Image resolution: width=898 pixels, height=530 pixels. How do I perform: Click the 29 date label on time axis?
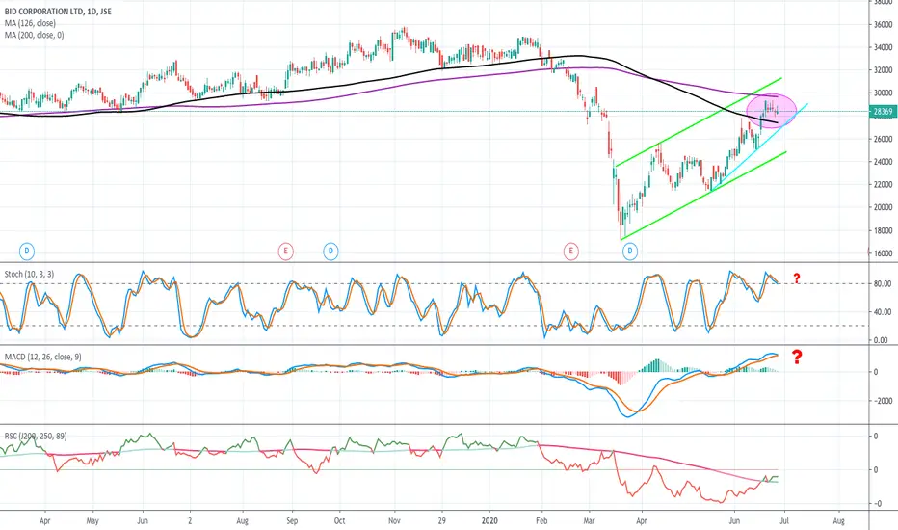pyautogui.click(x=442, y=520)
